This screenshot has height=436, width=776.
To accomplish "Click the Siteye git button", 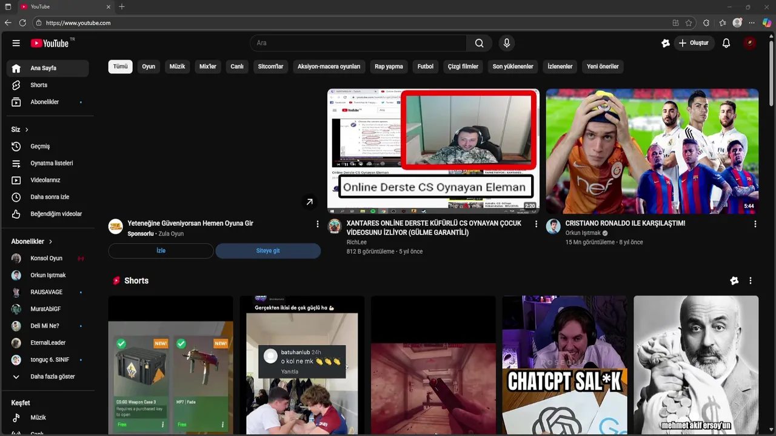I will pyautogui.click(x=268, y=251).
